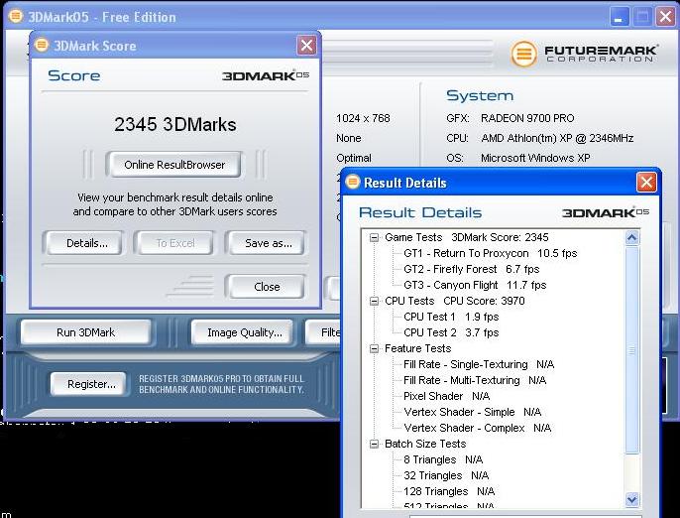Image resolution: width=680 pixels, height=518 pixels.
Task: Click the 3DMark Score title bar icon
Action: click(42, 45)
